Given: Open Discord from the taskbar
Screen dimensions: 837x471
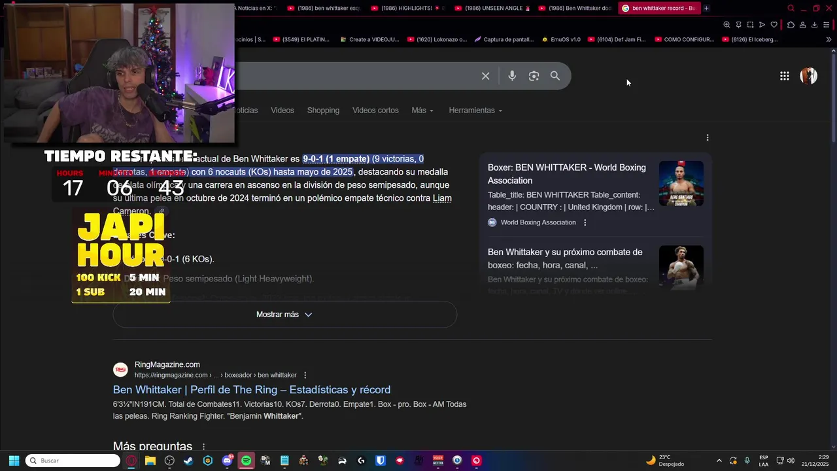Looking at the screenshot, I should pyautogui.click(x=227, y=461).
